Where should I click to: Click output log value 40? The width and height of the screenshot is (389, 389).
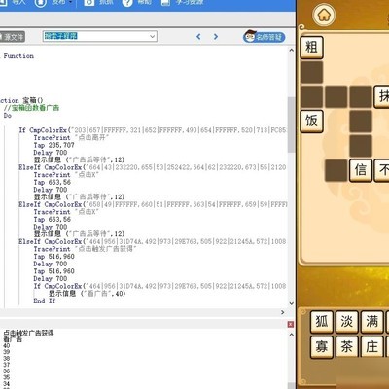[7, 346]
